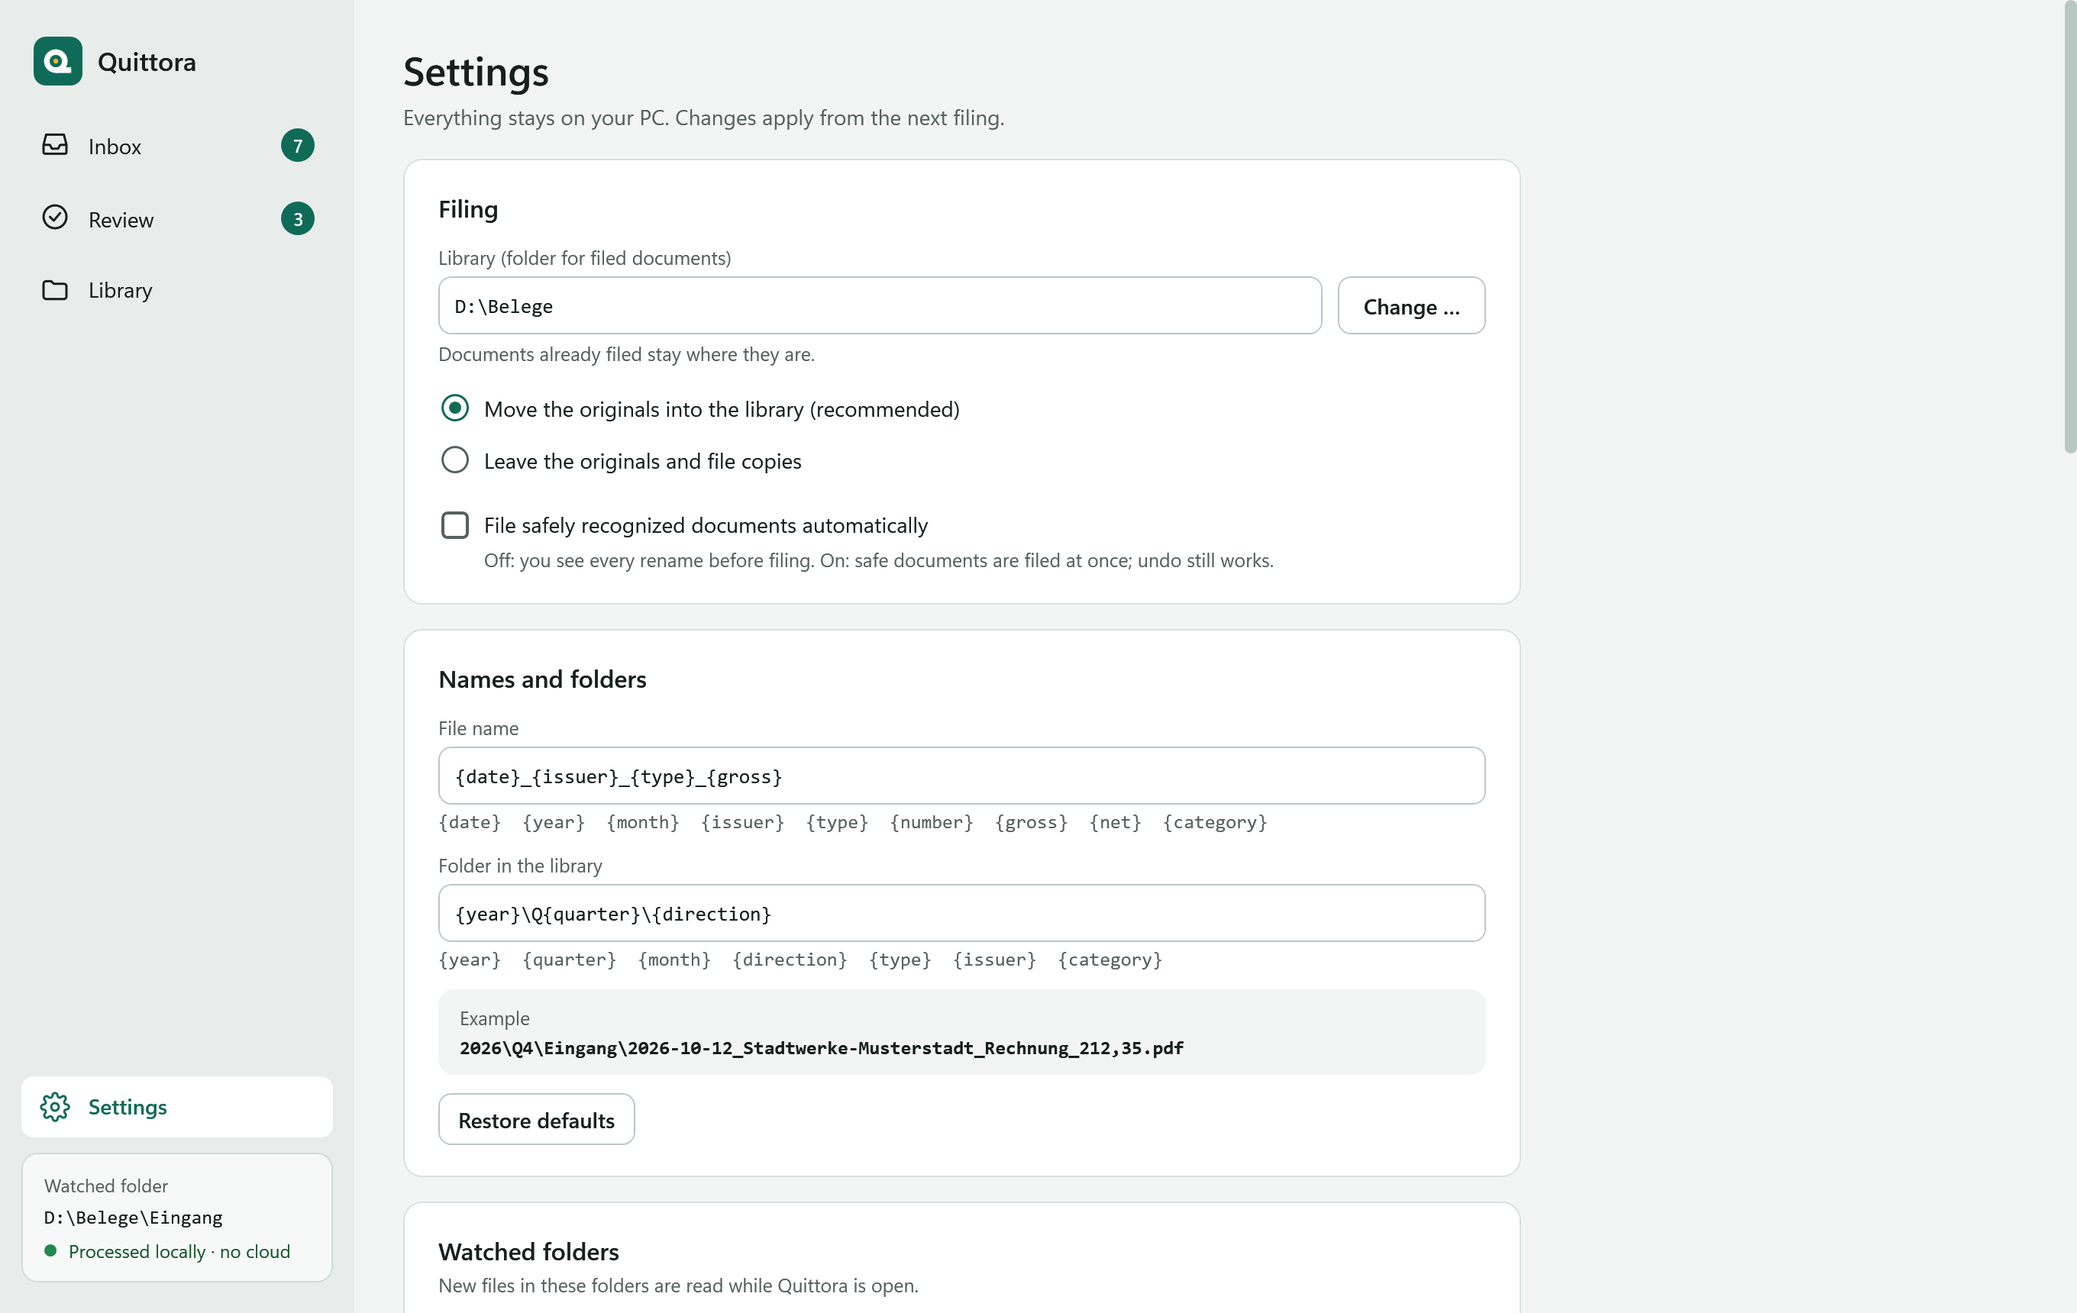The image size is (2077, 1313).
Task: Click the Watched folders heading
Action: point(528,1251)
